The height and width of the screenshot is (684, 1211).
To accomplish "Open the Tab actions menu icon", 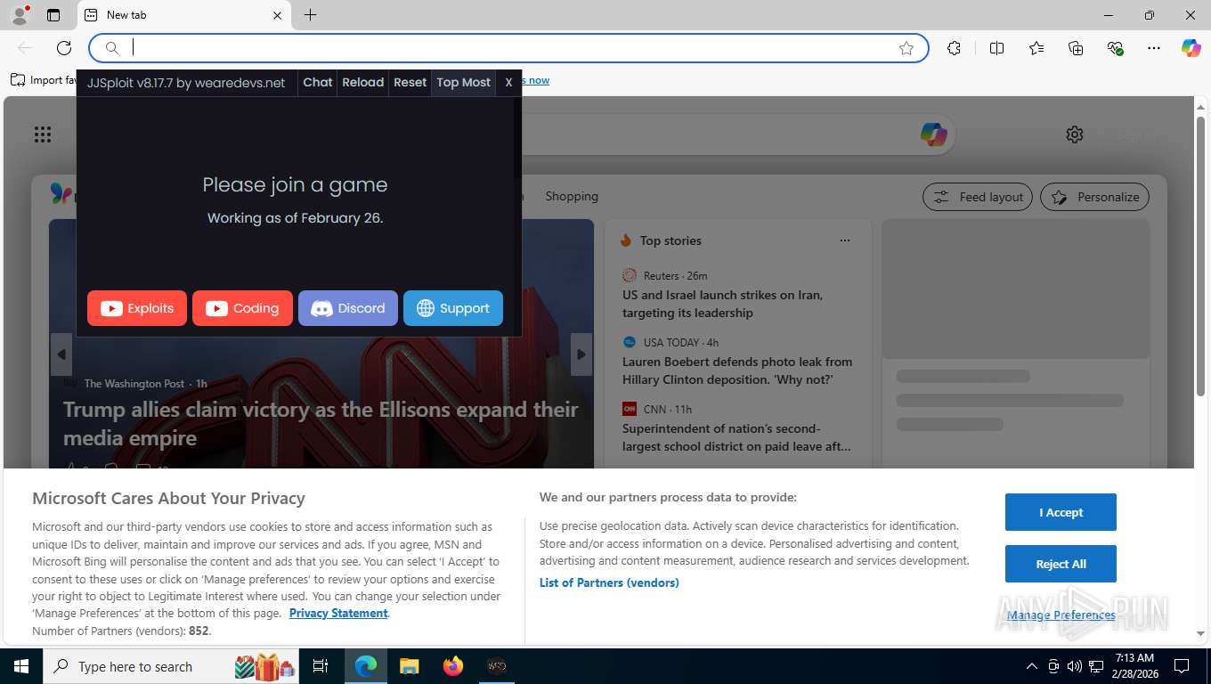I will (53, 15).
